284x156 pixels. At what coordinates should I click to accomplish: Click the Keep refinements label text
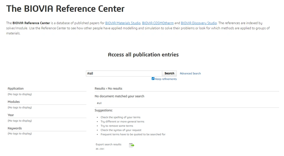(x=166, y=79)
